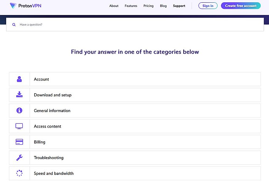Click the Access content monitor icon
Screen dimensions: 269x186
tap(19, 126)
